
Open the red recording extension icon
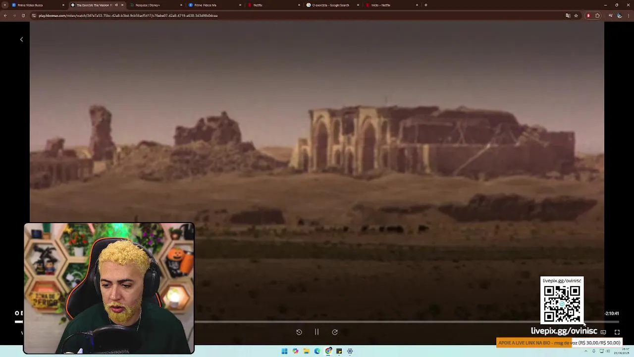(588, 15)
